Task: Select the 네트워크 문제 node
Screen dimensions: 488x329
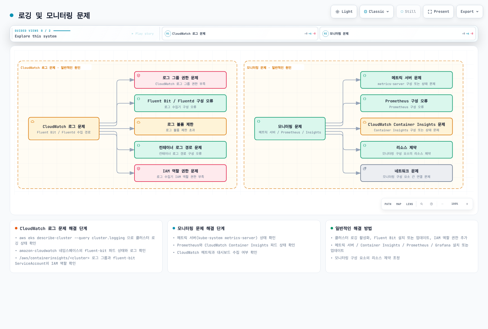Action: pyautogui.click(x=406, y=173)
